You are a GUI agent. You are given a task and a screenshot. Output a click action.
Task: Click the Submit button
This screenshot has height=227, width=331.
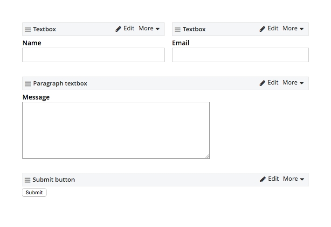tap(34, 192)
